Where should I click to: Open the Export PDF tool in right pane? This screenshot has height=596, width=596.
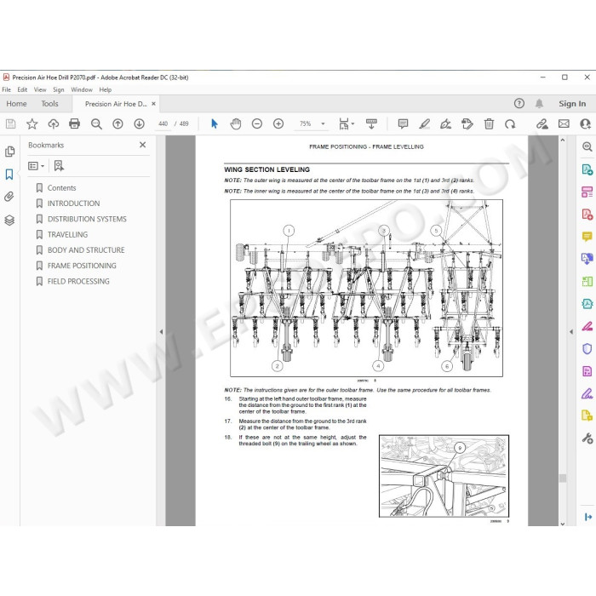point(587,169)
